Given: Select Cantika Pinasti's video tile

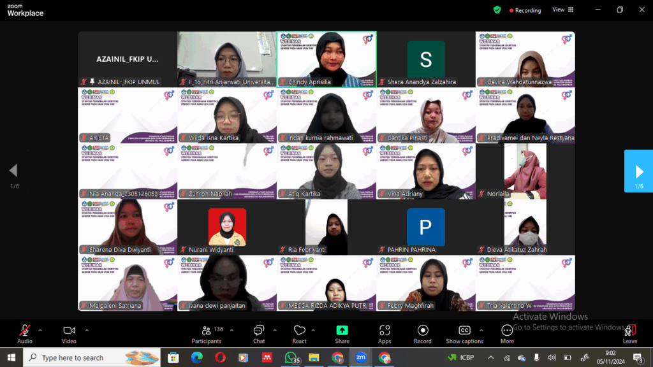Looking at the screenshot, I should tap(426, 115).
